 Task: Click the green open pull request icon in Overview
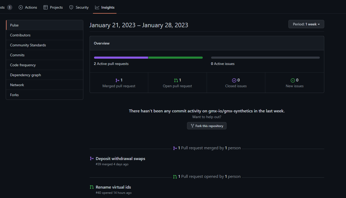coord(176,80)
